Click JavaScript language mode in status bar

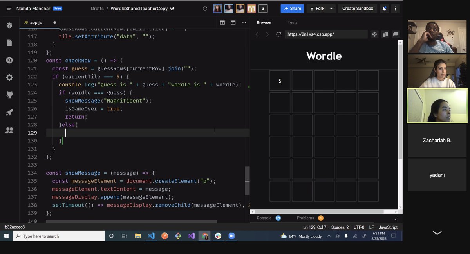tap(388, 227)
